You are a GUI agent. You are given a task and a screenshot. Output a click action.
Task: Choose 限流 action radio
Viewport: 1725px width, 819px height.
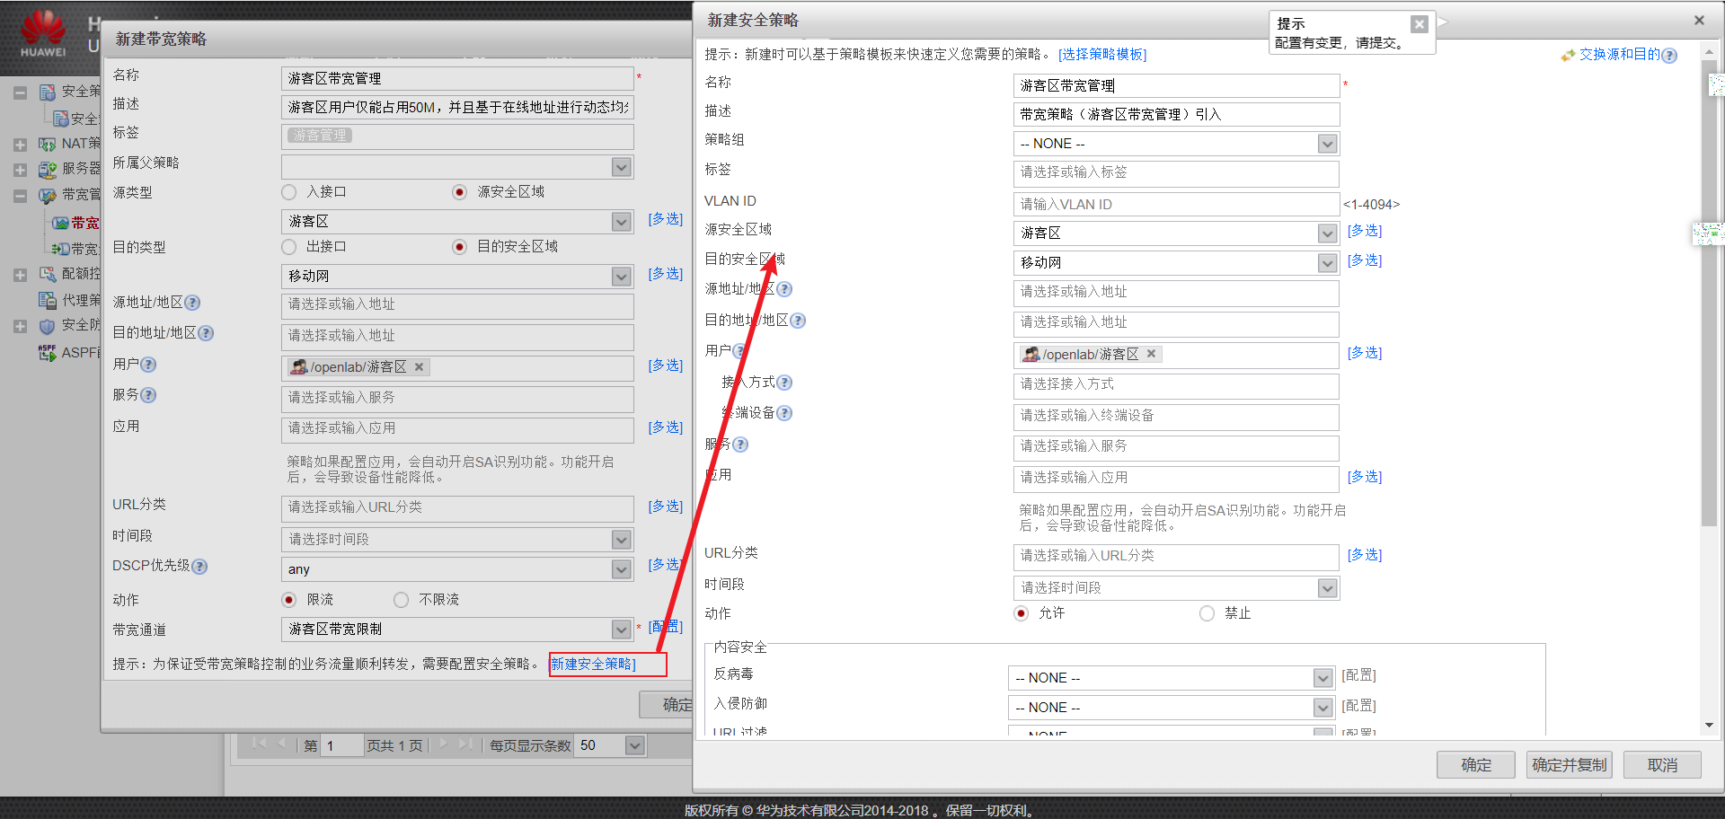(288, 600)
